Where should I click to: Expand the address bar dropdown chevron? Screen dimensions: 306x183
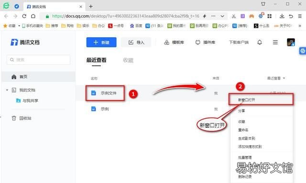(x=222, y=16)
